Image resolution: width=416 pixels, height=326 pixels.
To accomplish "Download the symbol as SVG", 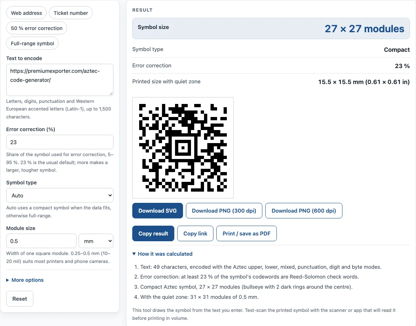I will (158, 210).
